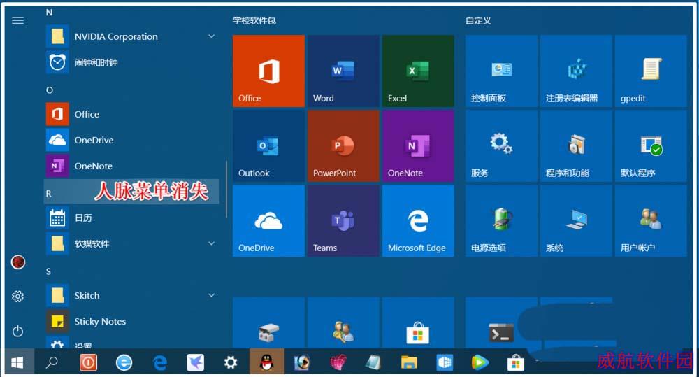Open the Teams tile
The width and height of the screenshot is (699, 377).
pos(343,221)
